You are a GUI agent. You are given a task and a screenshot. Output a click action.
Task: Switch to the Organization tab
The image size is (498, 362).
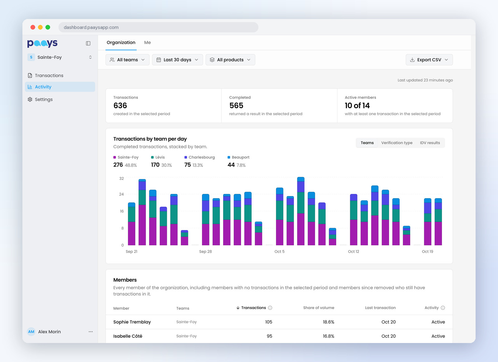click(121, 43)
